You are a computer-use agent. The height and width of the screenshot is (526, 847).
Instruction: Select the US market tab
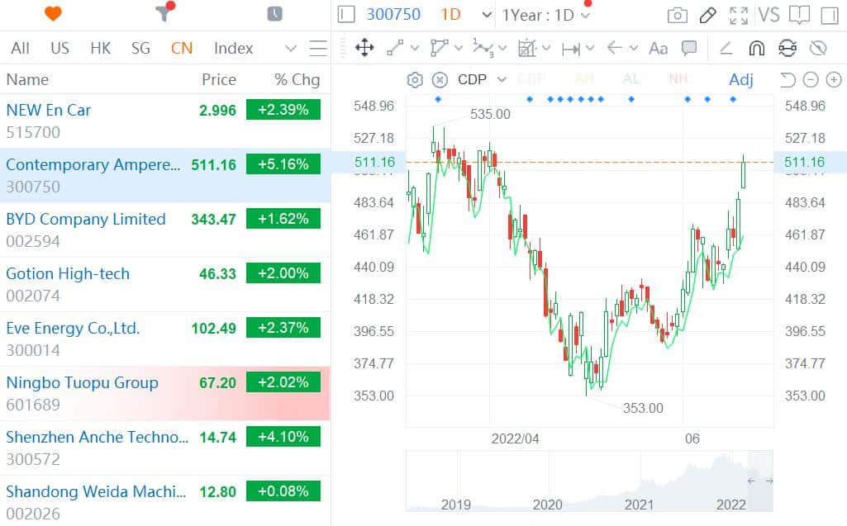click(59, 48)
